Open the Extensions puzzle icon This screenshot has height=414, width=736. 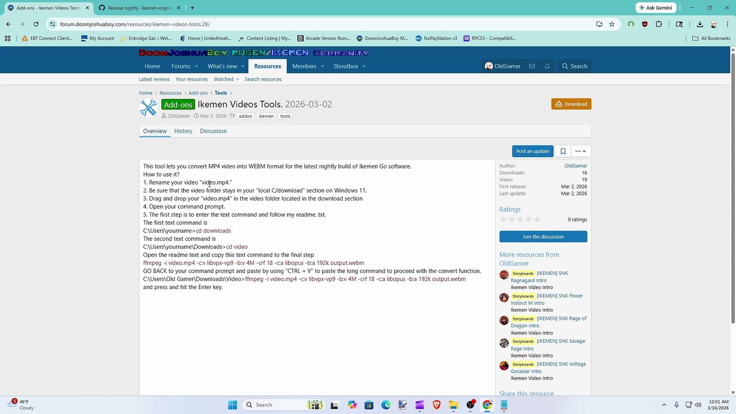pos(658,24)
